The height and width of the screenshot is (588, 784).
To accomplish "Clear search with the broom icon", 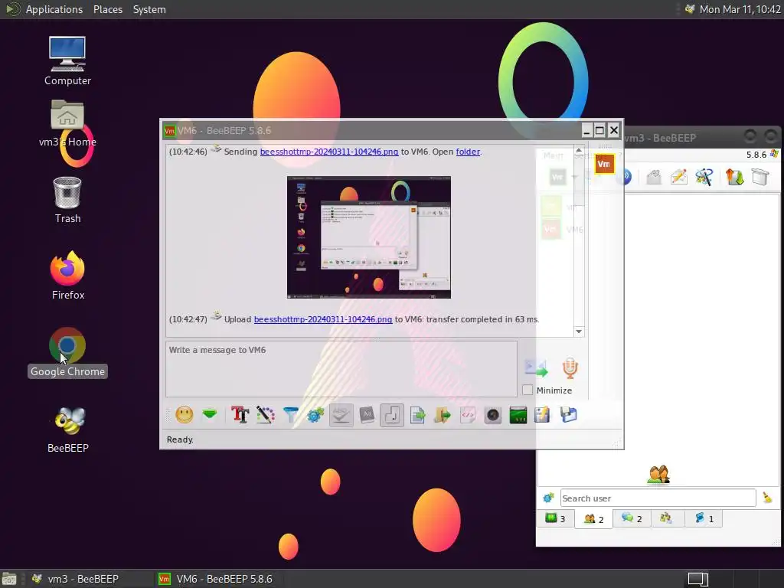I will (767, 498).
